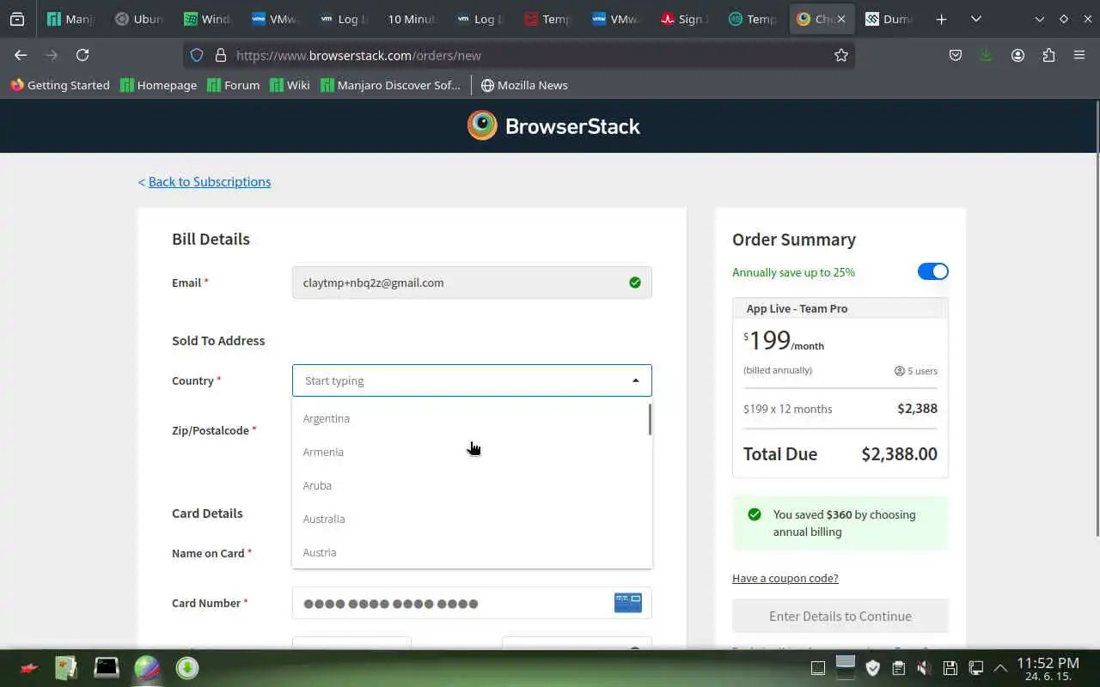Toggle annual billing switch off
Screen dimensions: 1100x687
(932, 271)
